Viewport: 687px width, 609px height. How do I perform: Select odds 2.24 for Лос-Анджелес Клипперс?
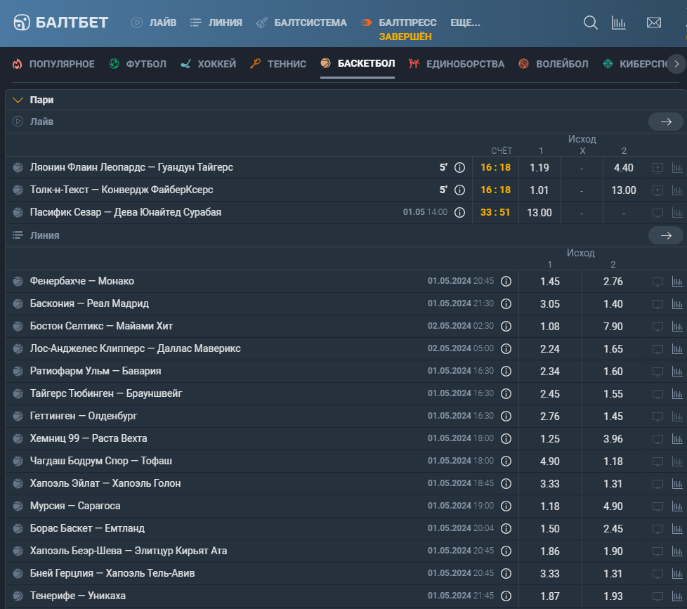pyautogui.click(x=550, y=348)
